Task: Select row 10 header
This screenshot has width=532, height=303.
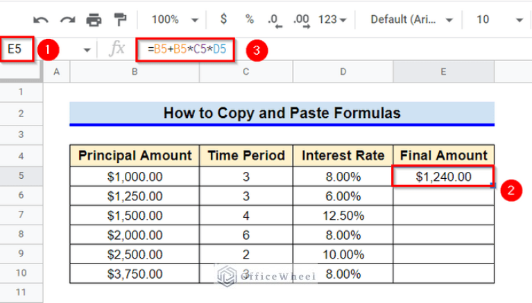Action: (x=21, y=273)
